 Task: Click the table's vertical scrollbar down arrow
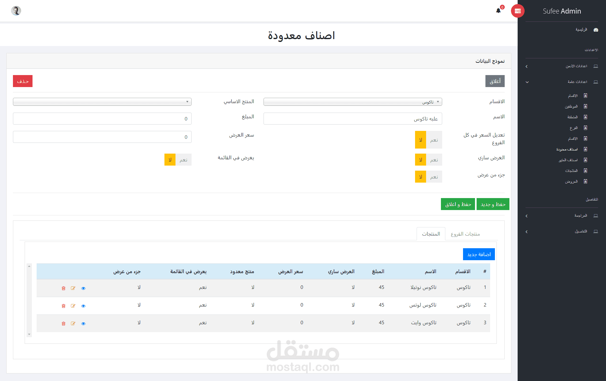tap(29, 334)
